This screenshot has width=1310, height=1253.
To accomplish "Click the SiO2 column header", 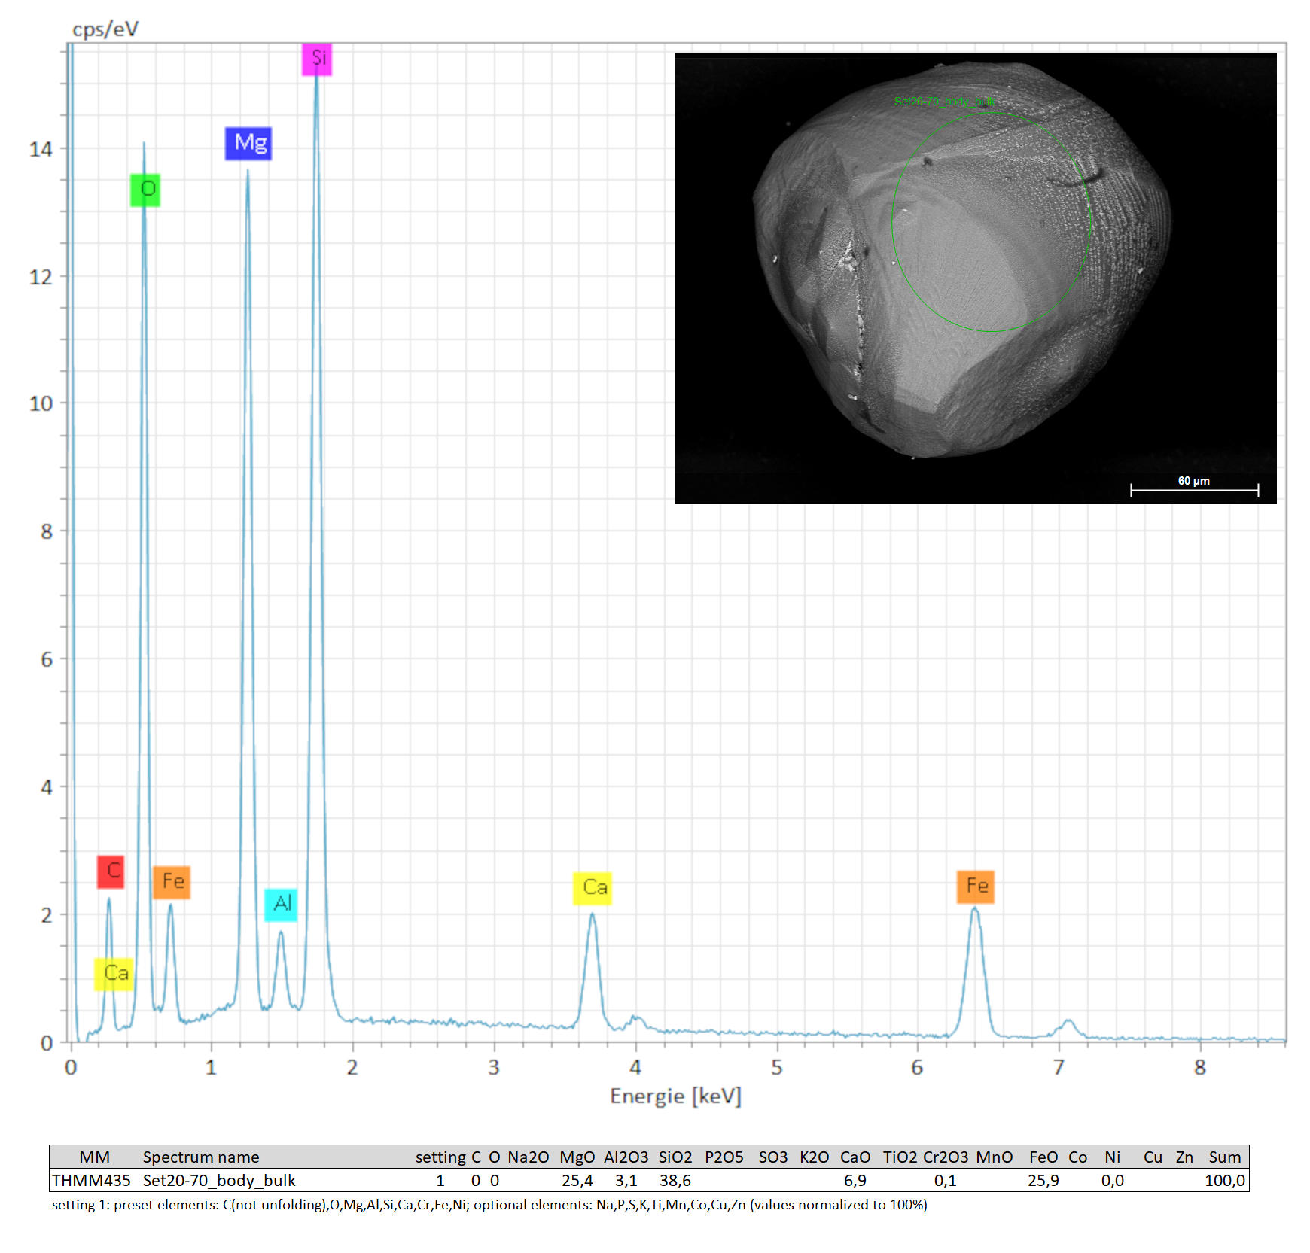I will pos(675,1157).
